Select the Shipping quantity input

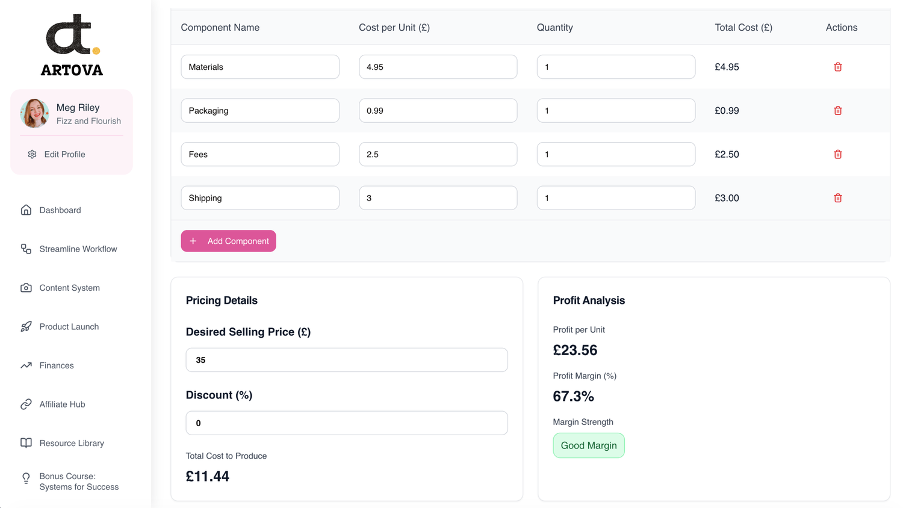[x=615, y=198]
